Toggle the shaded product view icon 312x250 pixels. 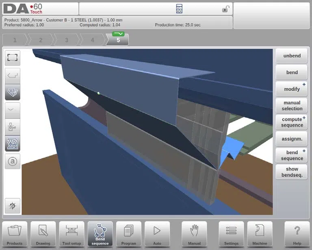click(12, 92)
